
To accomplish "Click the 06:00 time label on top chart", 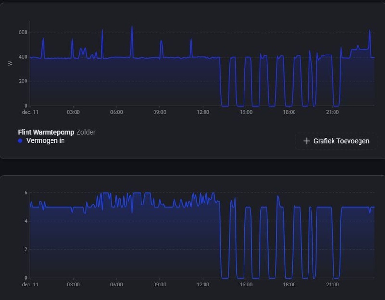I will pos(116,112).
